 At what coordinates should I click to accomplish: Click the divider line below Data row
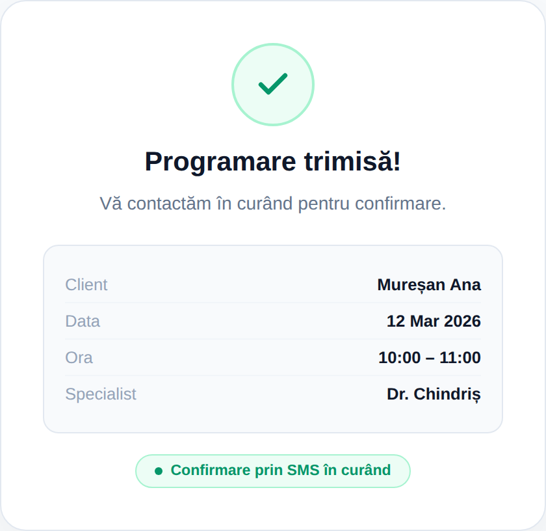coord(273,339)
